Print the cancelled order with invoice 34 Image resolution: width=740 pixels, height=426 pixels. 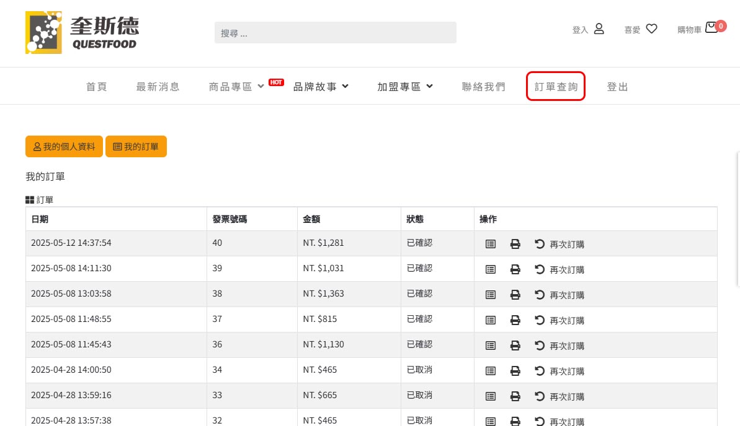pos(515,372)
